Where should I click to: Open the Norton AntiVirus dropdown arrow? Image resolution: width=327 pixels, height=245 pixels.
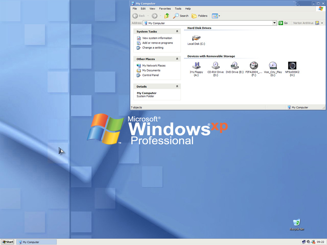(322, 23)
